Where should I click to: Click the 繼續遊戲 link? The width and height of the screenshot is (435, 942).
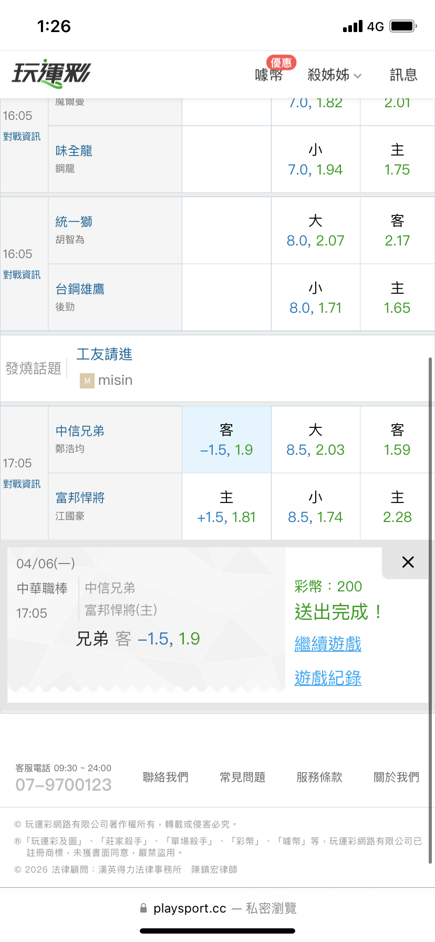click(328, 644)
